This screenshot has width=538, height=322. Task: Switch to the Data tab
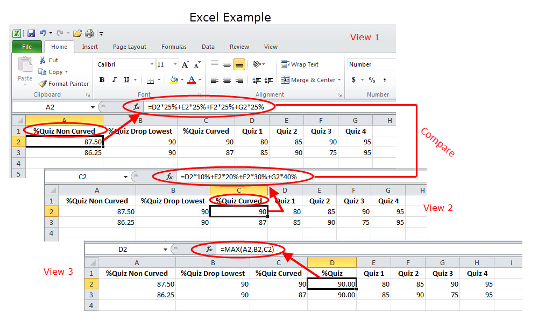(208, 47)
